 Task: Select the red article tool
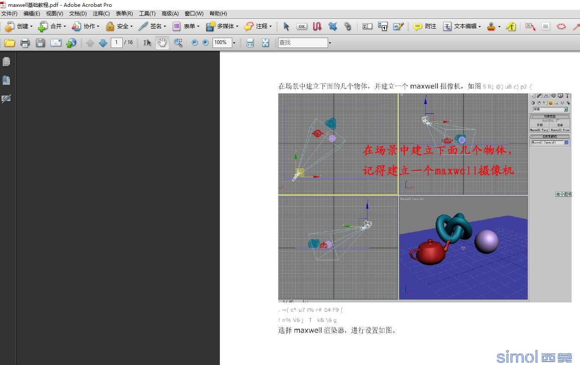pos(317,27)
